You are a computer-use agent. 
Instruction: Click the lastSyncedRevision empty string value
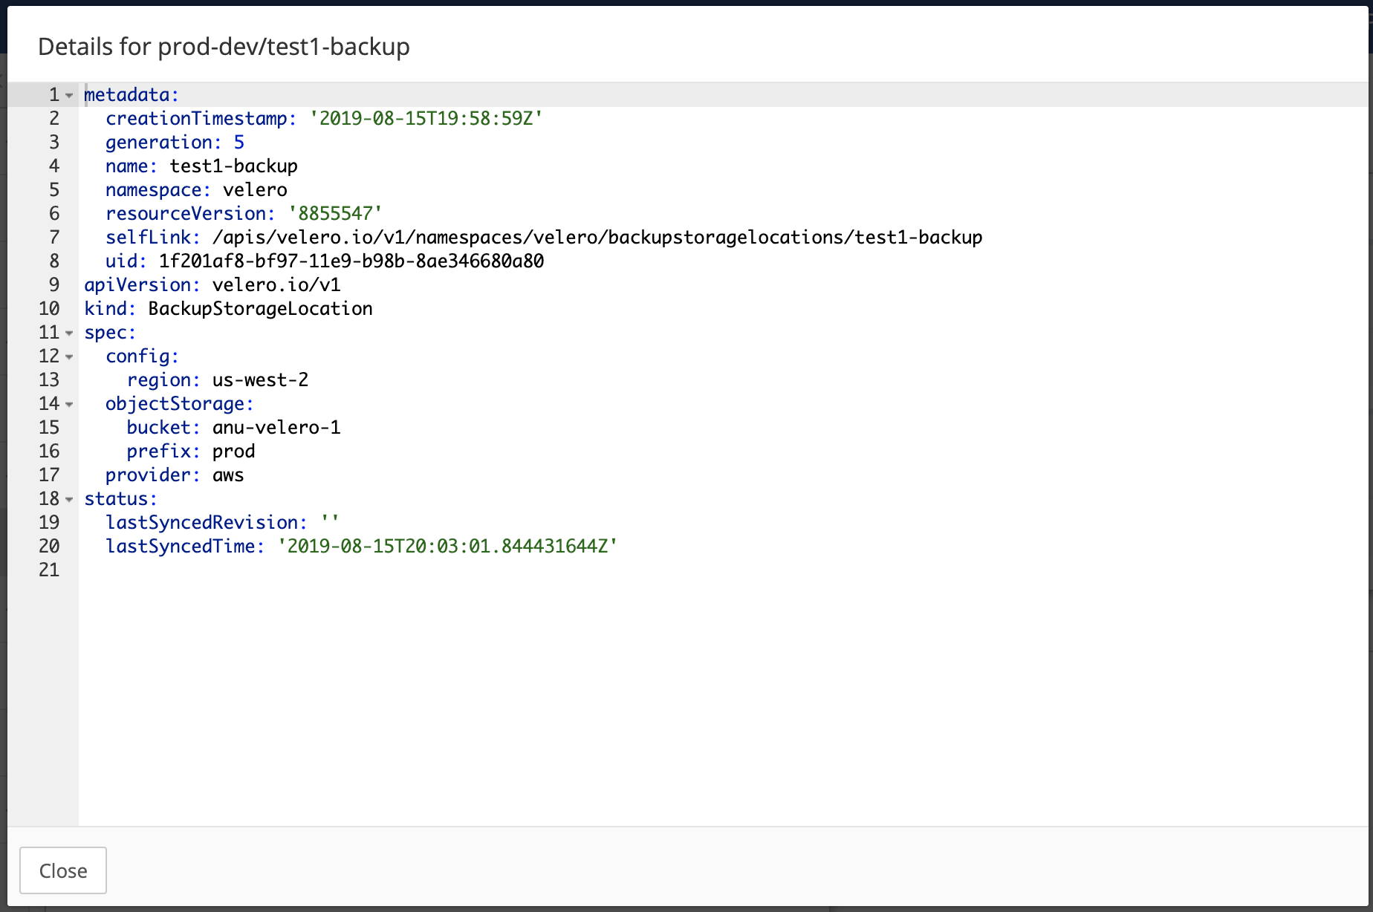tap(330, 520)
